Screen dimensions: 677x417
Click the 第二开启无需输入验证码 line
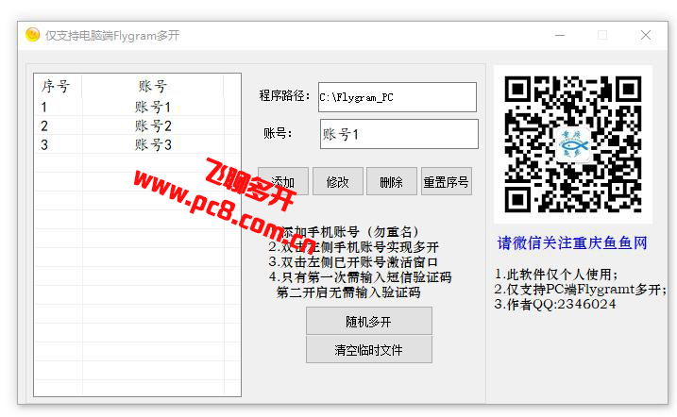[x=348, y=292]
